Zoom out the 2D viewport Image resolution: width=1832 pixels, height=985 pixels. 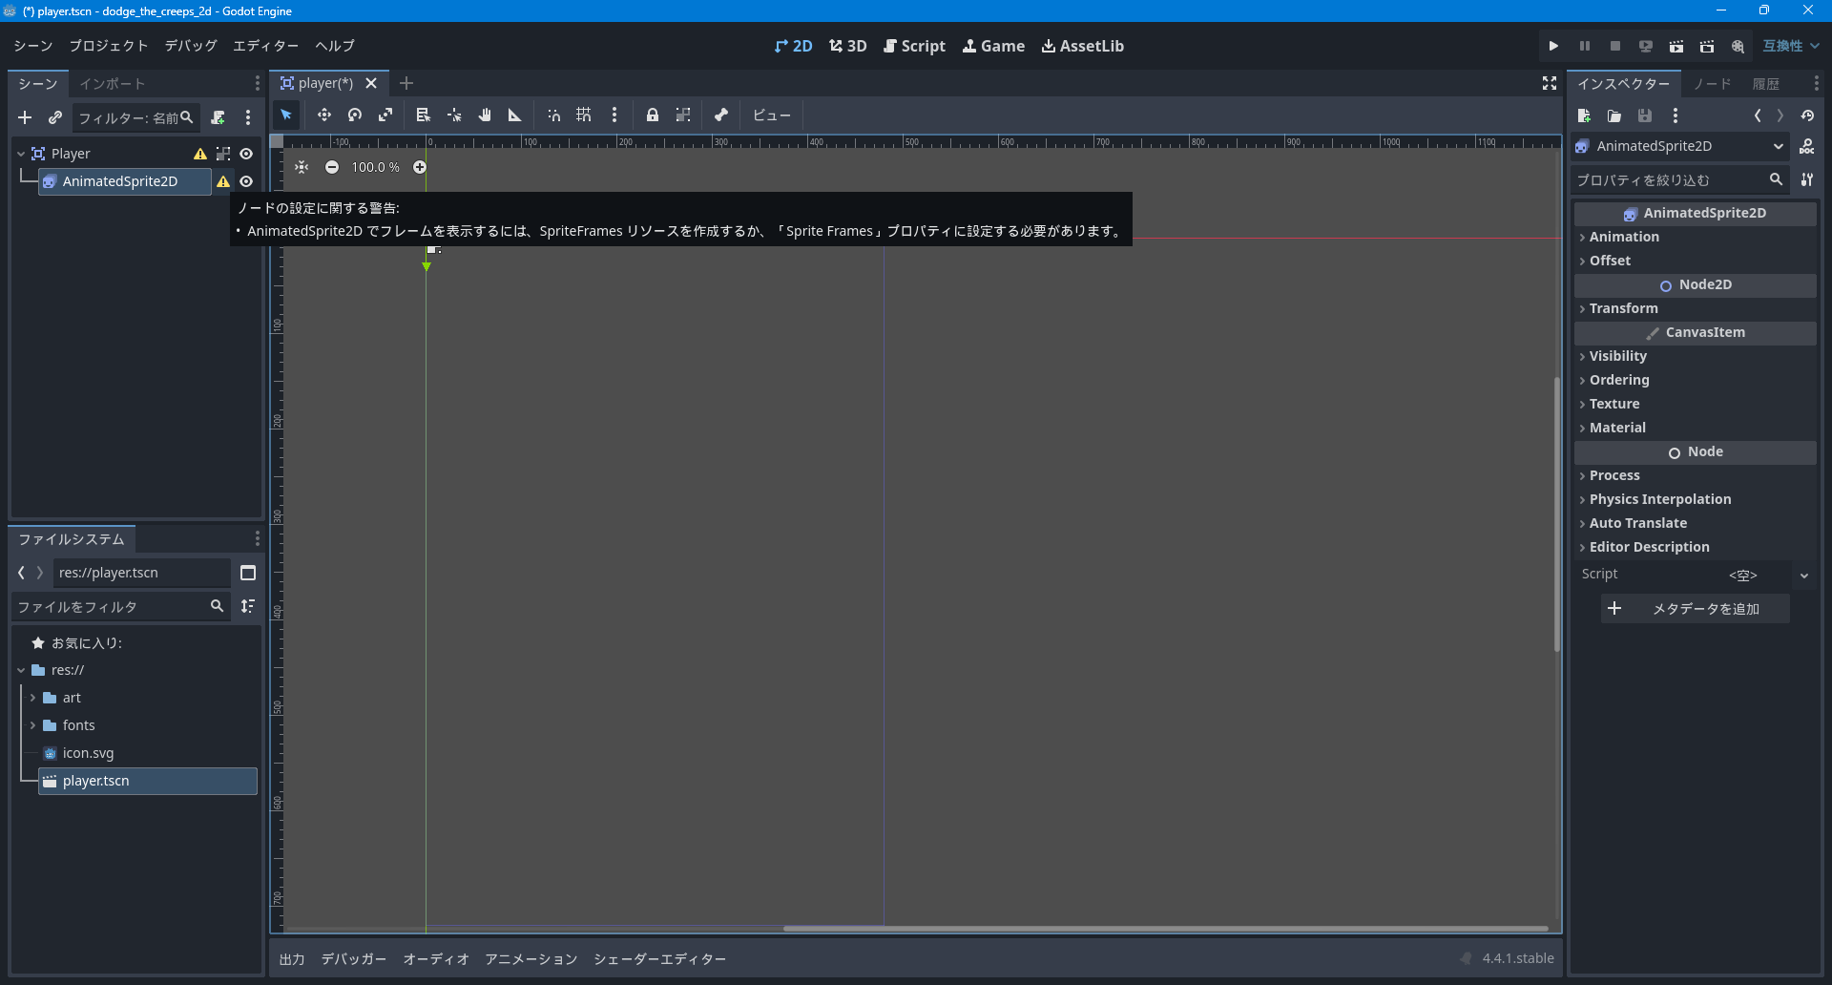coord(332,167)
